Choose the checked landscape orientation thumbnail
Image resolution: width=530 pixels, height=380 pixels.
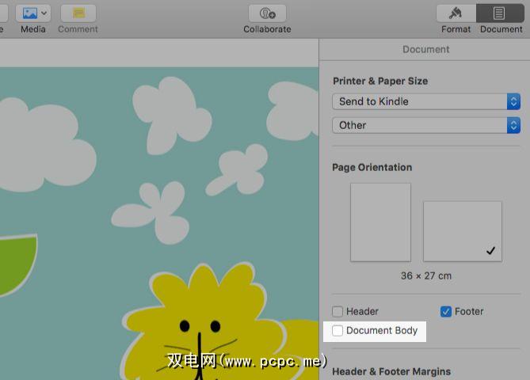coord(462,230)
